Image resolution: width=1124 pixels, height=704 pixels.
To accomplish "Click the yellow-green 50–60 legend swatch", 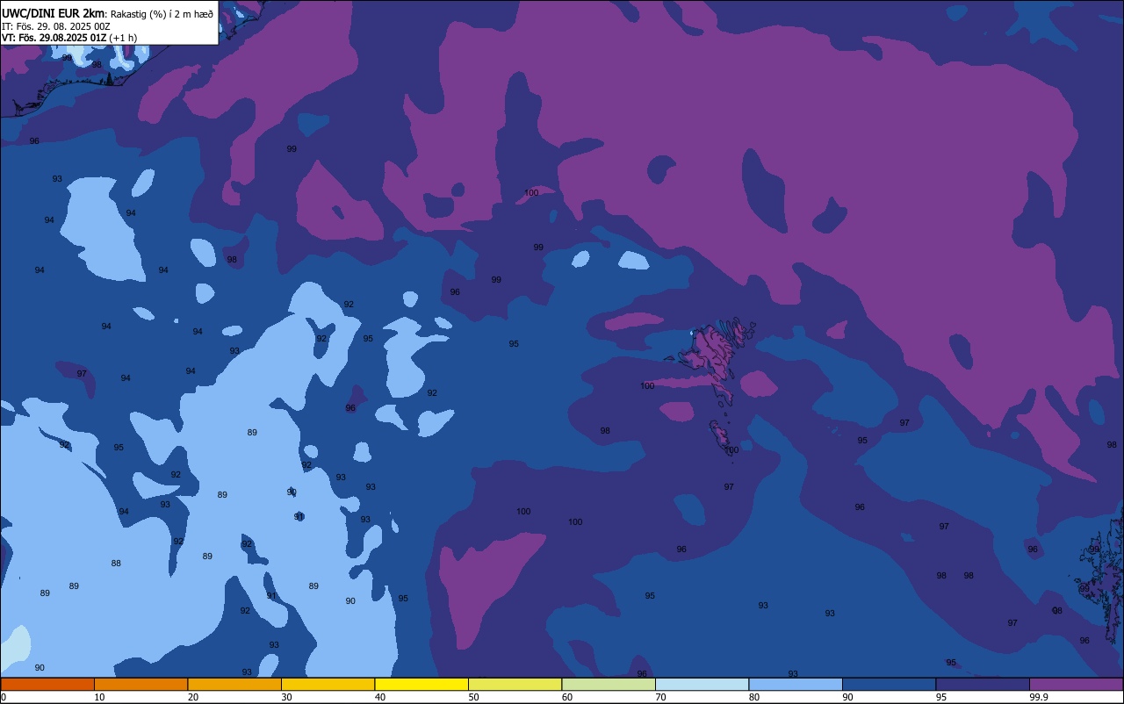I will pyautogui.click(x=515, y=684).
